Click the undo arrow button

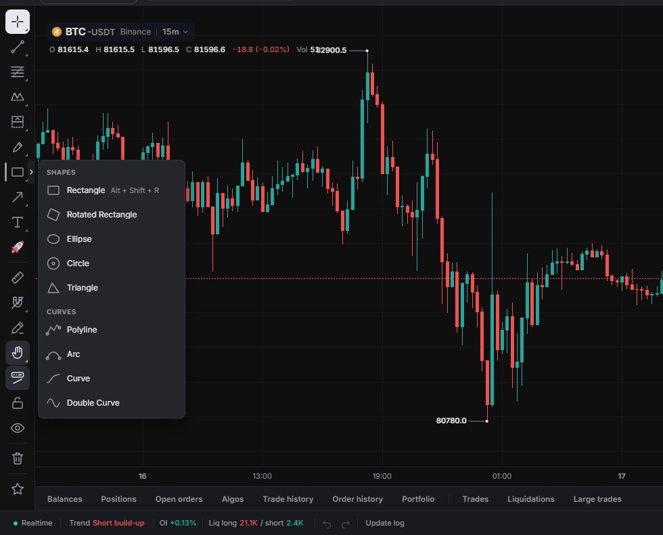pos(327,524)
